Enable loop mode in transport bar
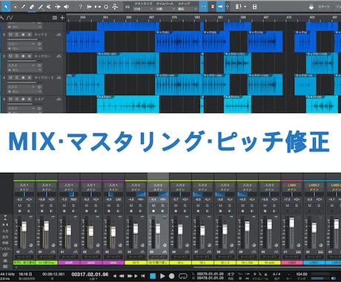 (183, 276)
